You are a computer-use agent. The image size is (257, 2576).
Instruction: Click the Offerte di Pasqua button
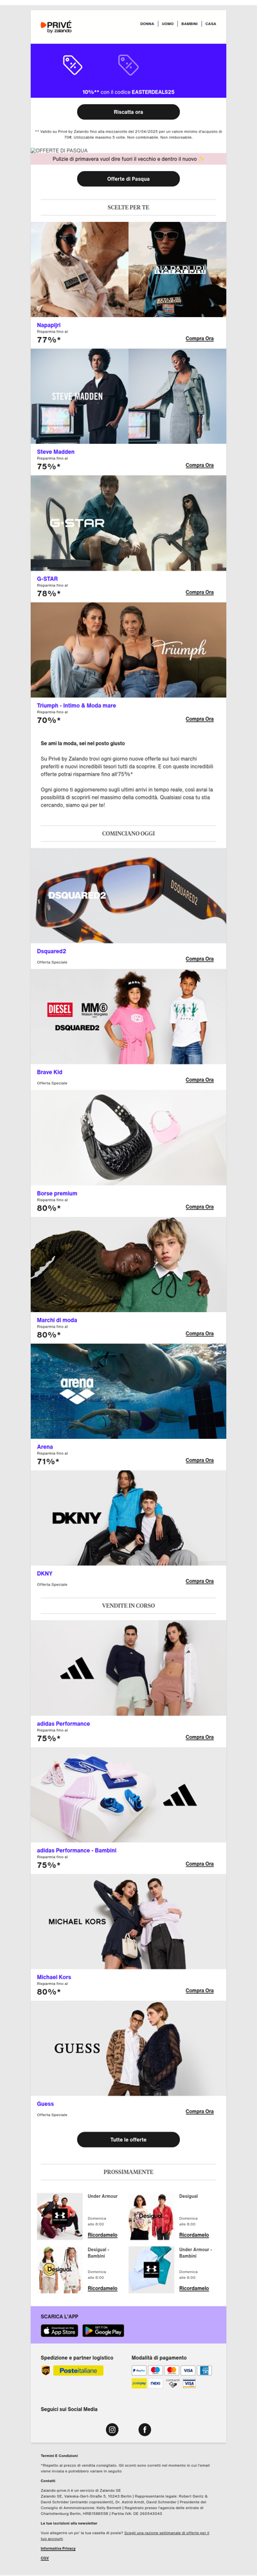[128, 179]
